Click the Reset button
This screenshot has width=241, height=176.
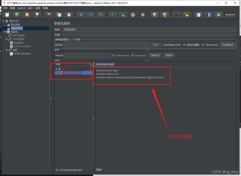[169, 55]
